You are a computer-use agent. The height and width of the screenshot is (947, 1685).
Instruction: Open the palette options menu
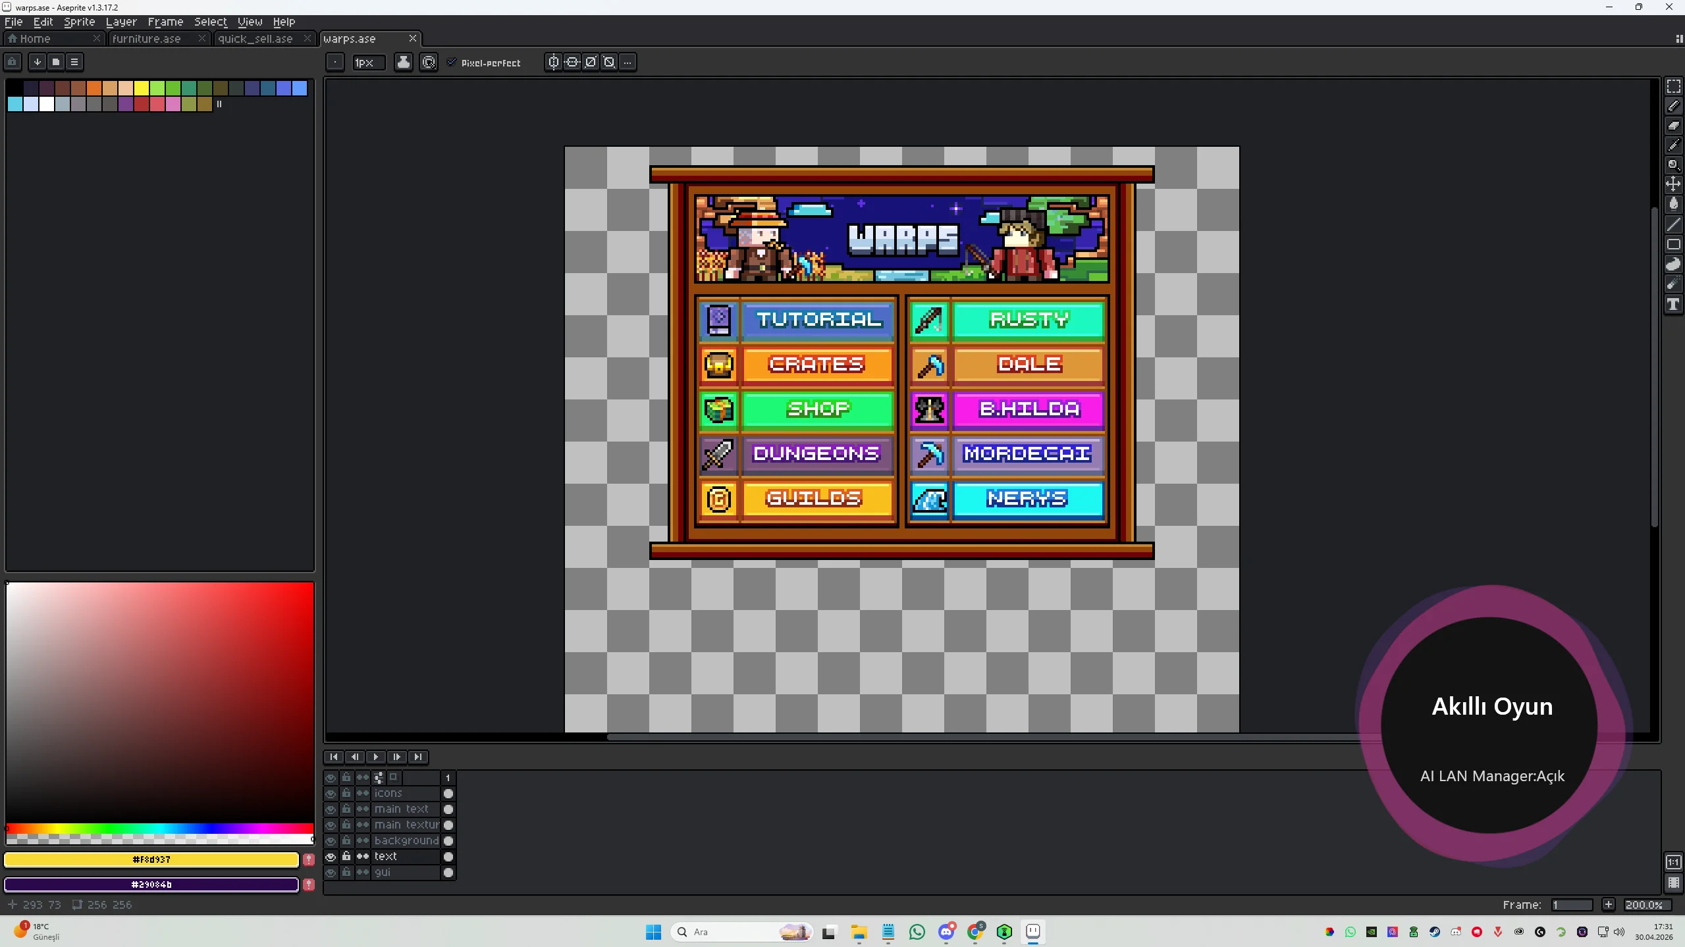pos(74,62)
